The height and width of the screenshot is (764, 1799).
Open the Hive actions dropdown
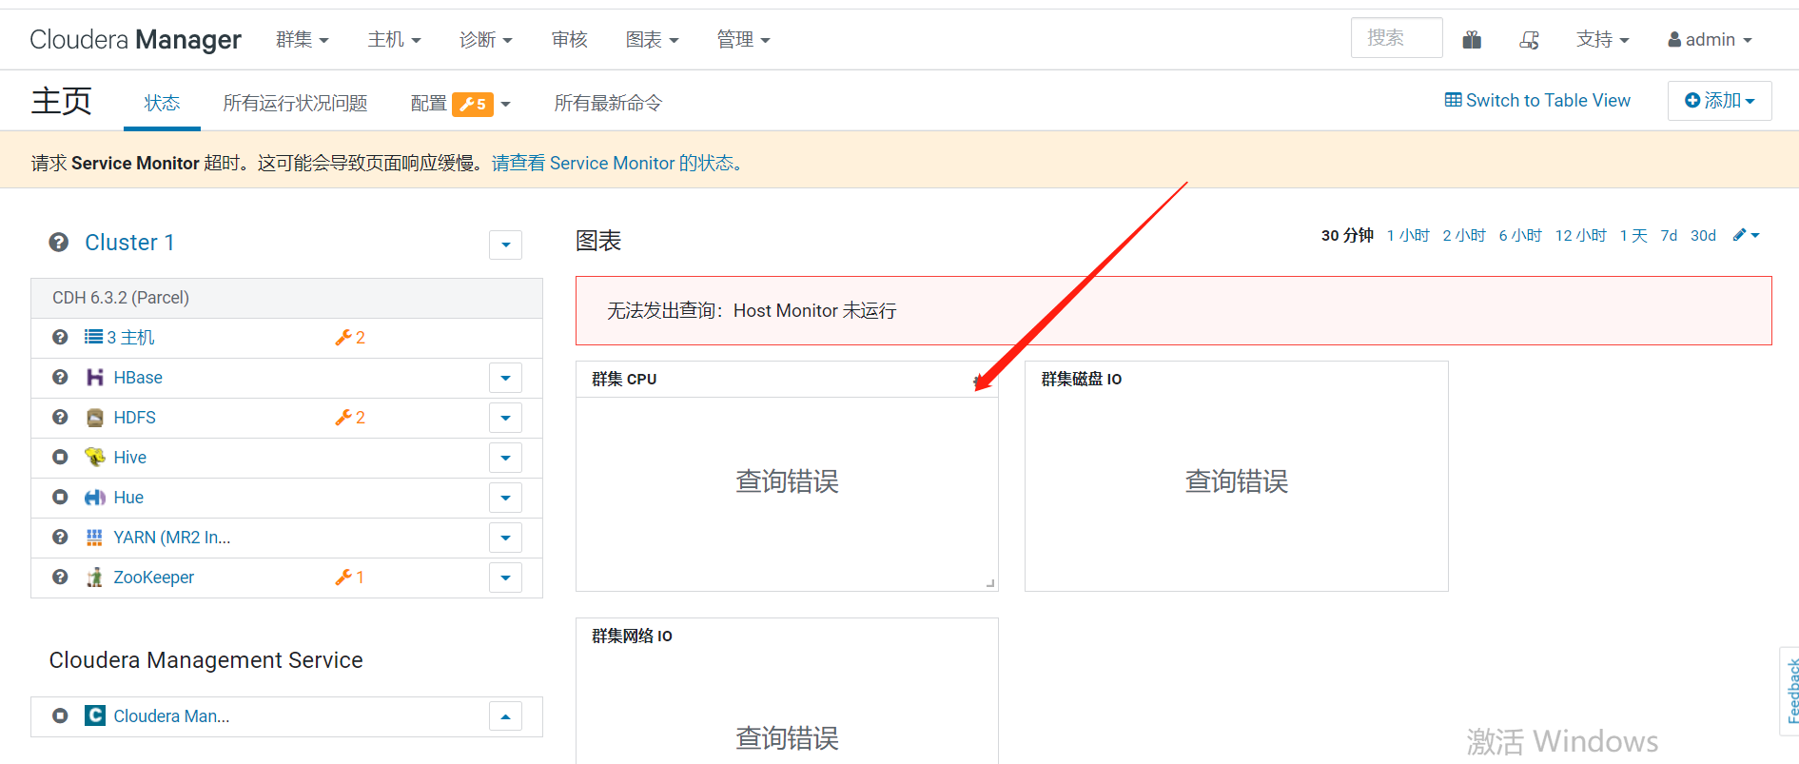505,458
